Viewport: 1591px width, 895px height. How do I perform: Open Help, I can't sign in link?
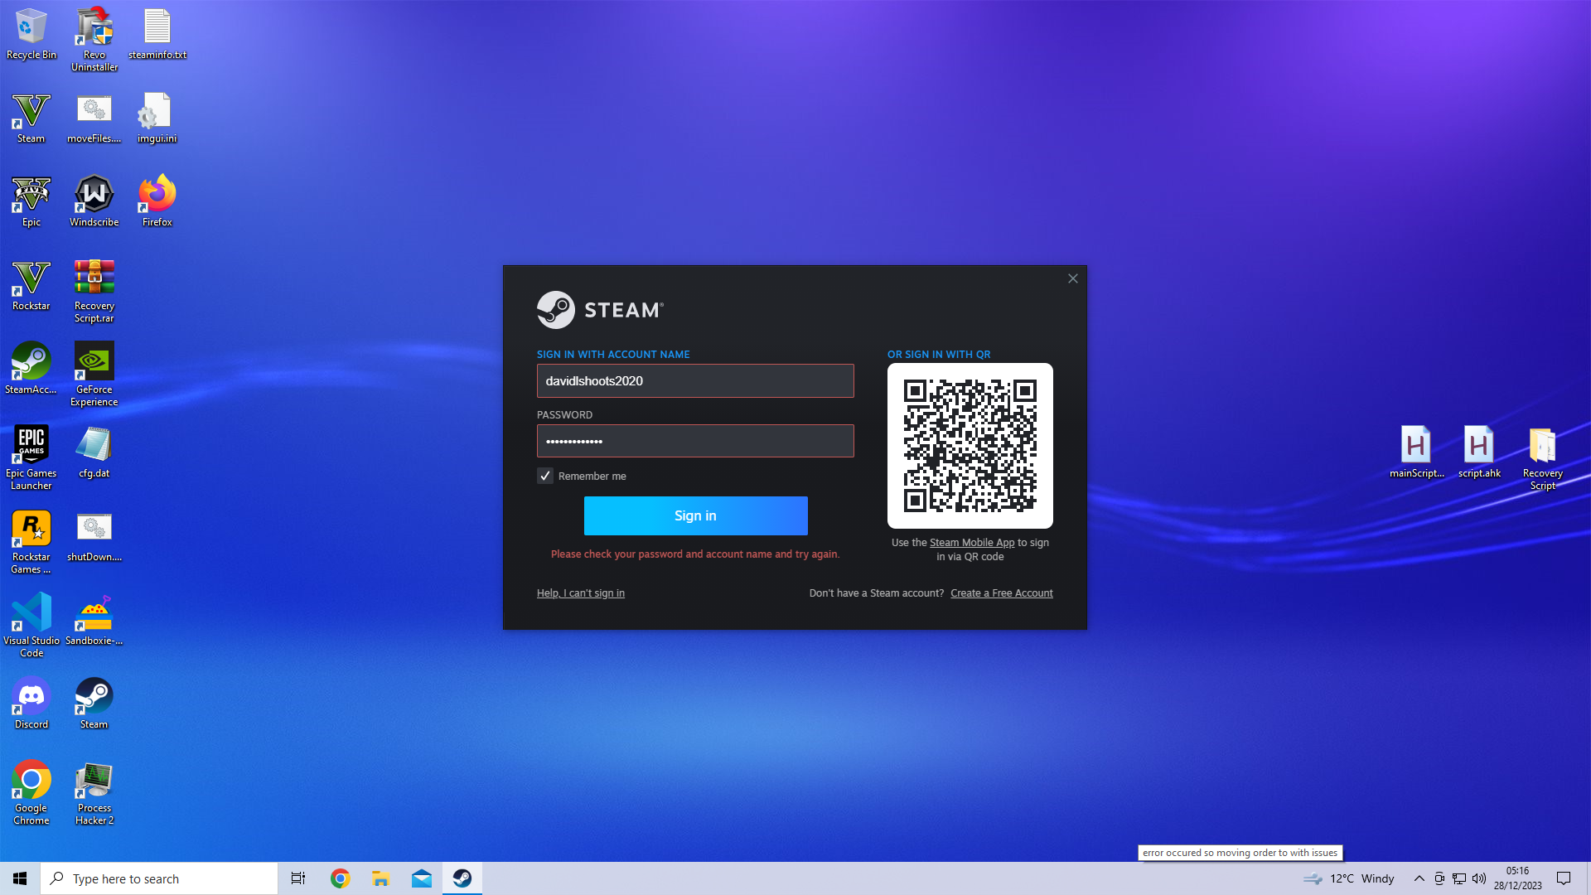[x=580, y=593]
